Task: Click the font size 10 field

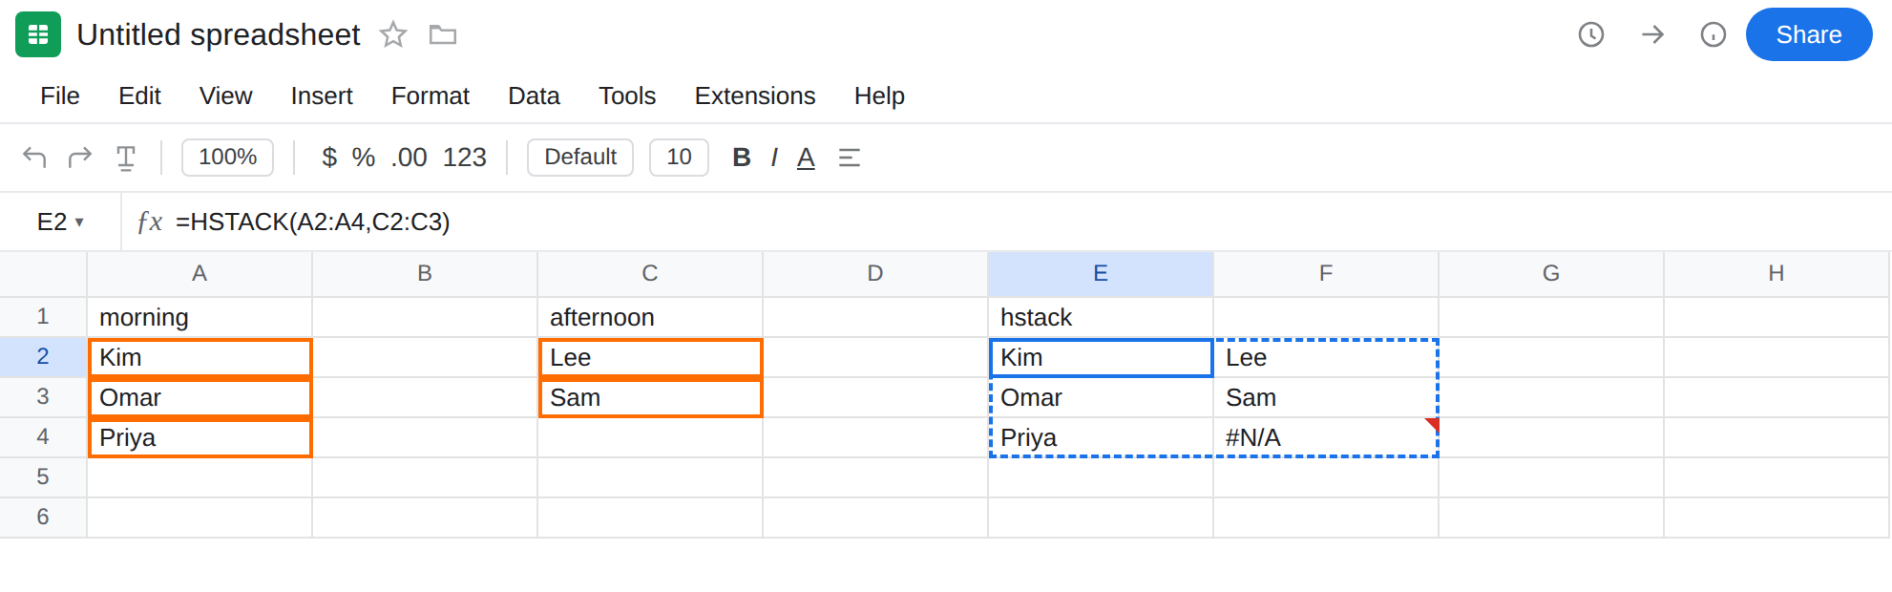Action: tap(679, 157)
